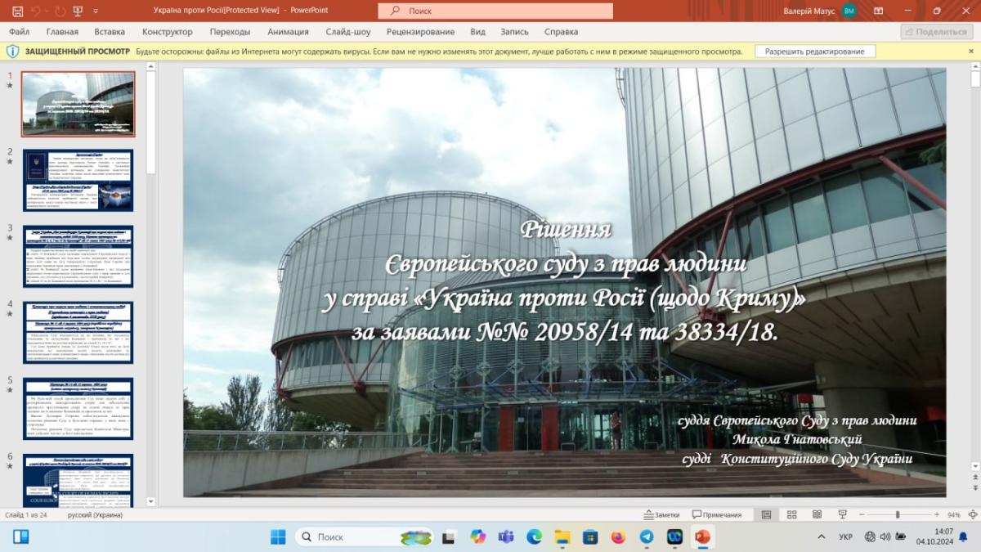Toggle the Примечания comments pane
Viewport: 981px width, 552px height.
point(716,514)
